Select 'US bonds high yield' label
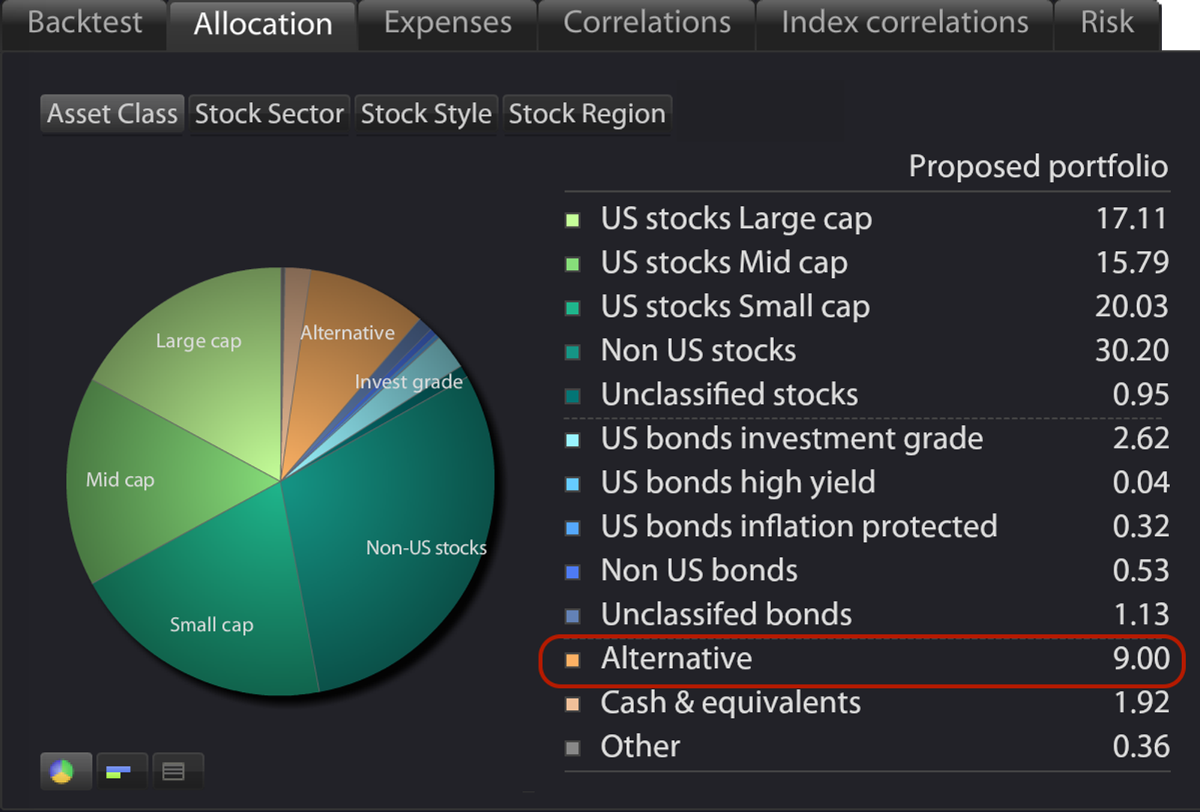 738,483
